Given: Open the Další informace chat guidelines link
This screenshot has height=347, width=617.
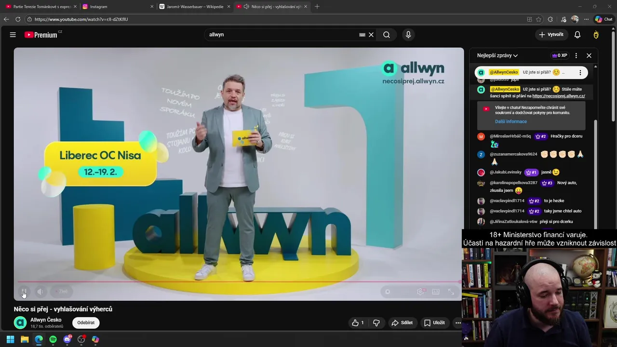Looking at the screenshot, I should point(511,121).
